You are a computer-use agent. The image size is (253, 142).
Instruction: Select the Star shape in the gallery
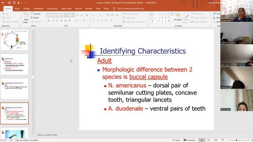[x=169, y=21]
